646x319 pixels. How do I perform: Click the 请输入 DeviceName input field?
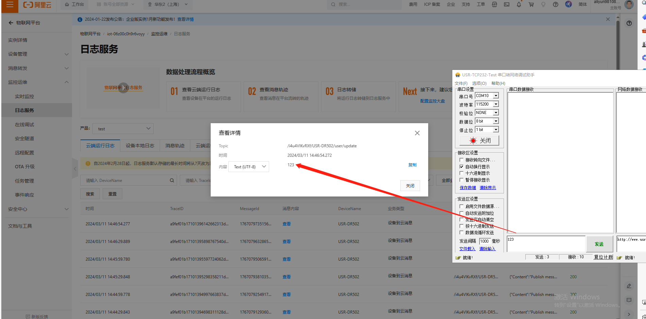coord(126,181)
